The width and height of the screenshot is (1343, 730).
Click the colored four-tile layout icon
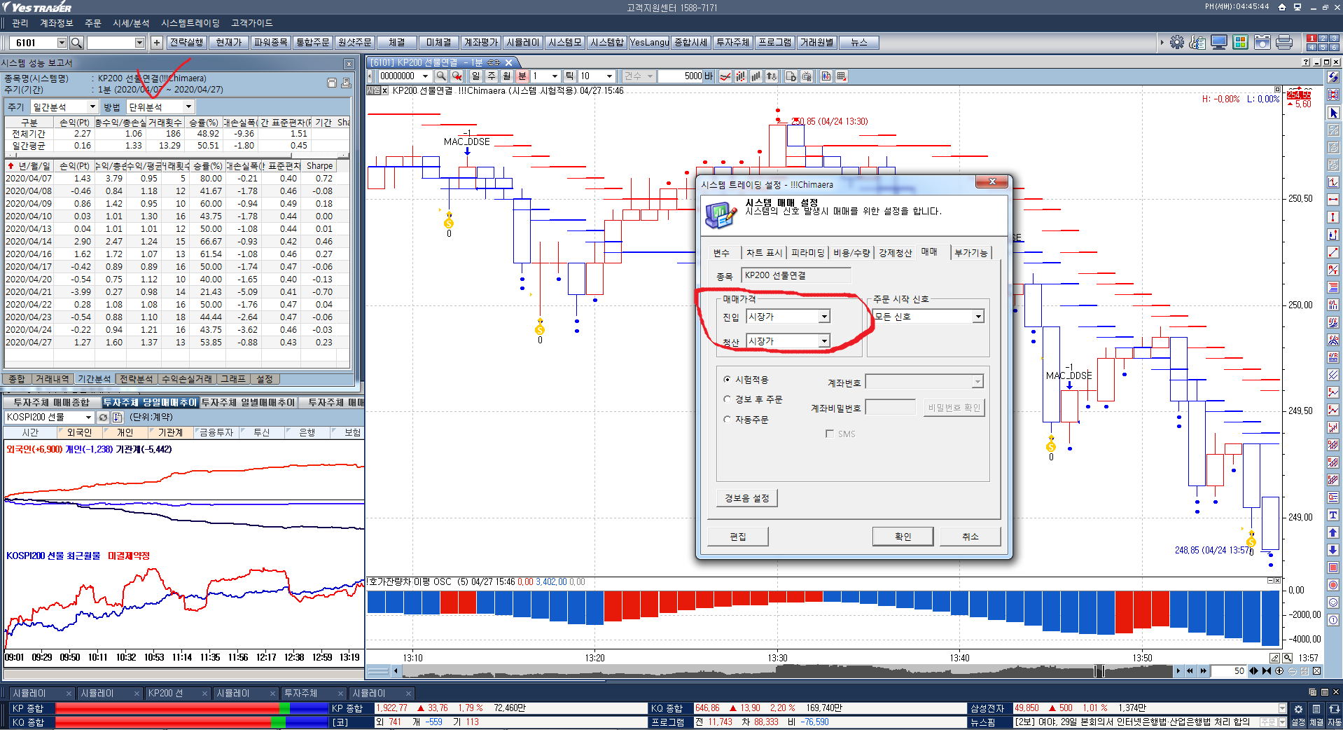pyautogui.click(x=1240, y=43)
